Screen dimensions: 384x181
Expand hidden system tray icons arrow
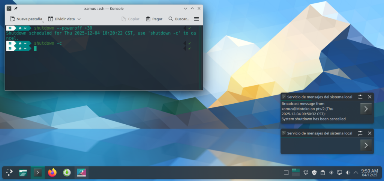tap(356, 173)
